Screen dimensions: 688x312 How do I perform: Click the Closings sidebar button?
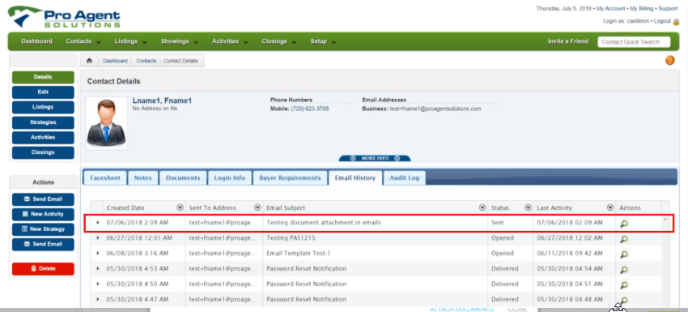(43, 152)
